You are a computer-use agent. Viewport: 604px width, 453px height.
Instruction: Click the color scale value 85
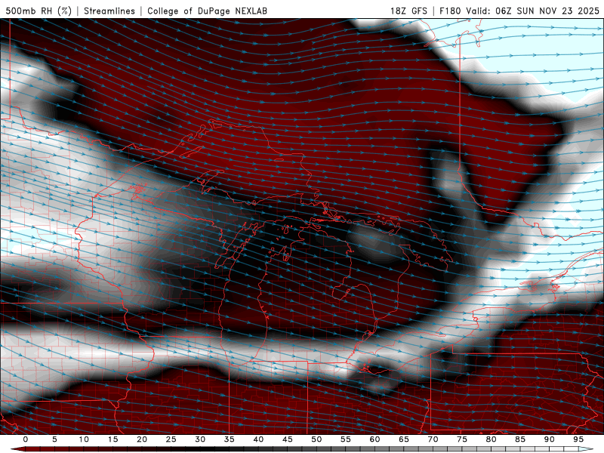(520, 439)
